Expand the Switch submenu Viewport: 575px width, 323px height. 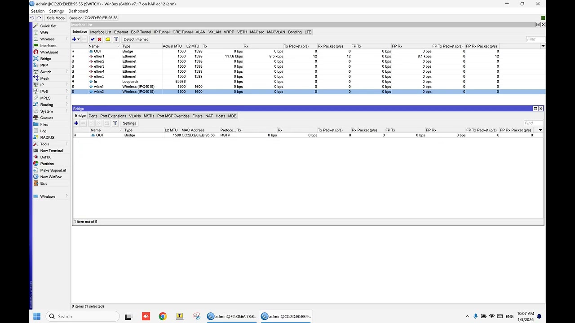tap(67, 72)
